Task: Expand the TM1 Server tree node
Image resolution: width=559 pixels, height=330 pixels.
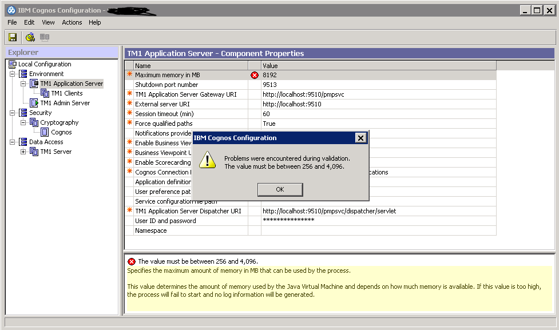Action: [23, 152]
